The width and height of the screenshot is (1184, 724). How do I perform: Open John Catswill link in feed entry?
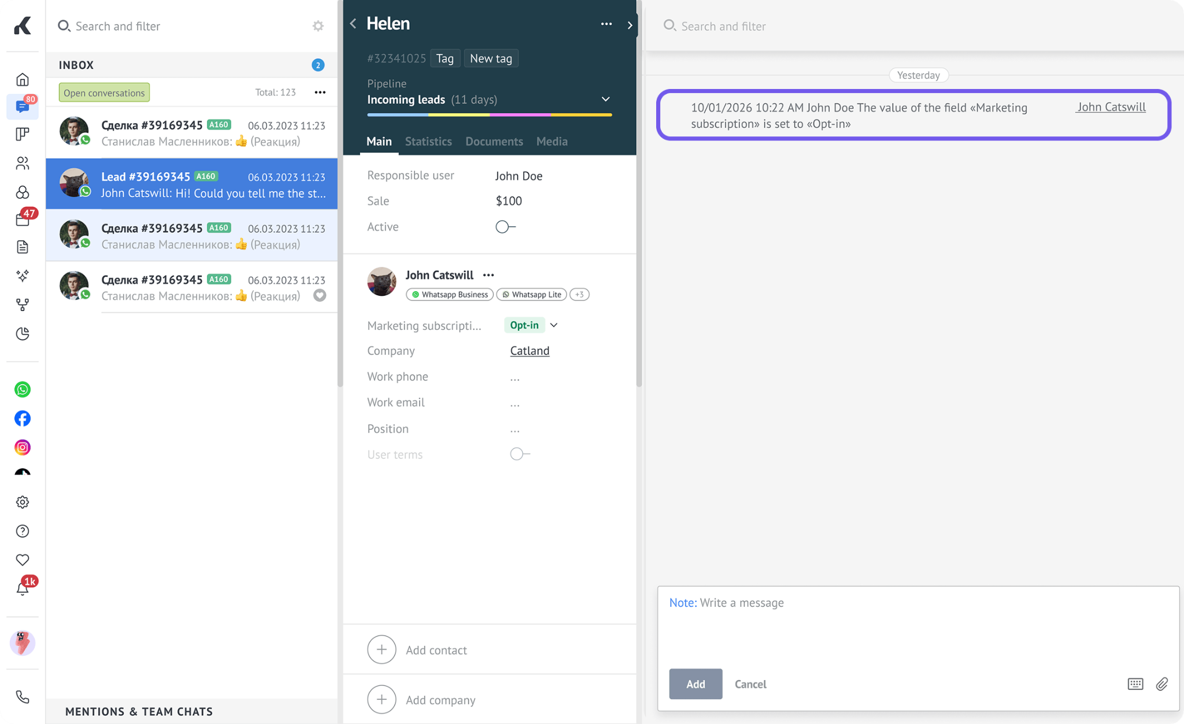tap(1111, 107)
